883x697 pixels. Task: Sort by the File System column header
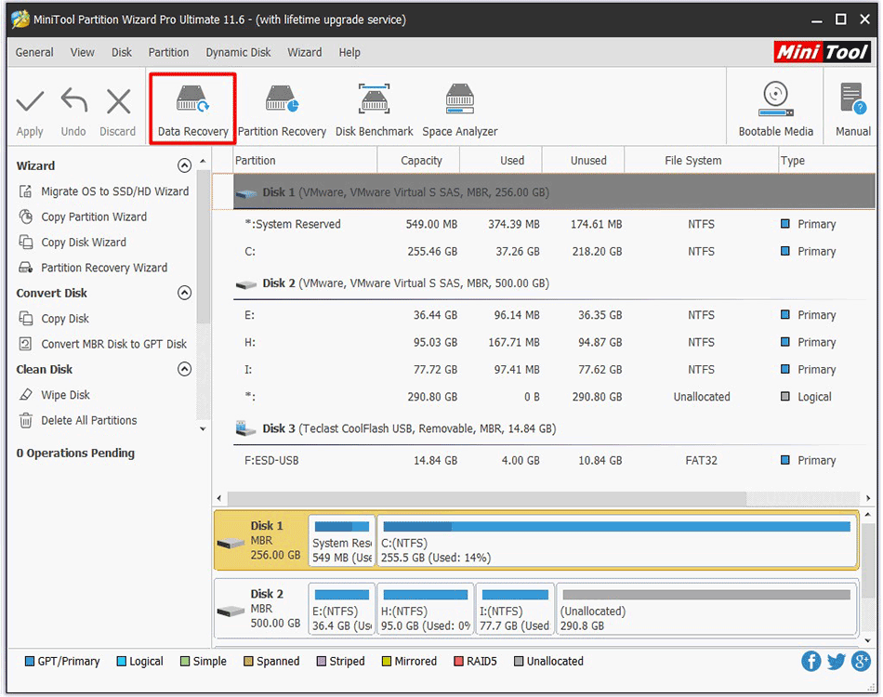(701, 161)
